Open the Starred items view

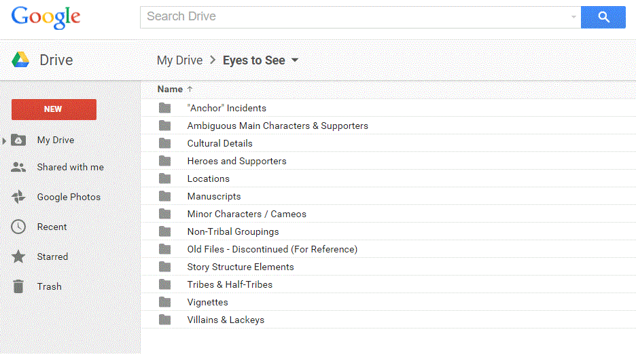[52, 257]
